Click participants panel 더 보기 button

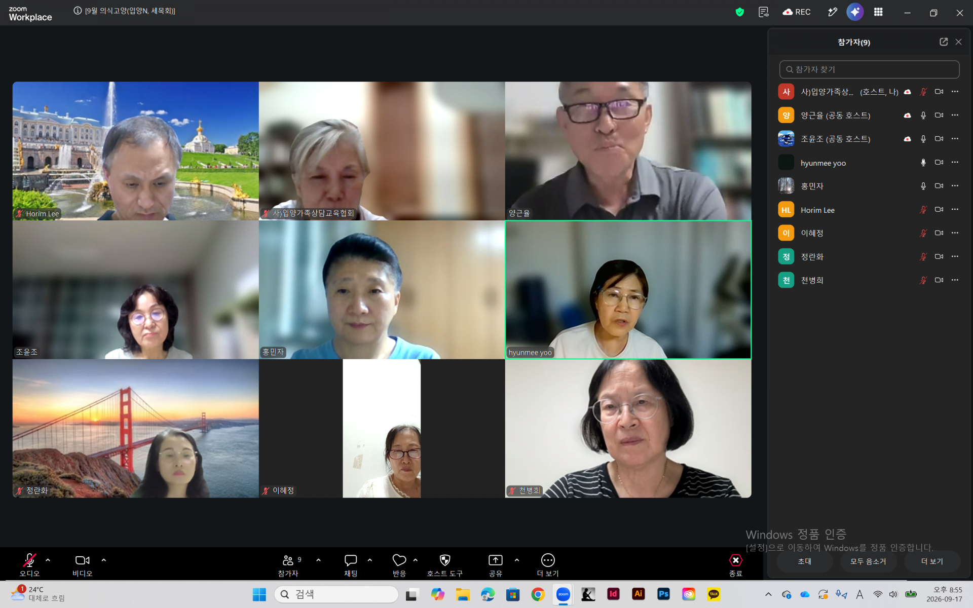click(931, 561)
